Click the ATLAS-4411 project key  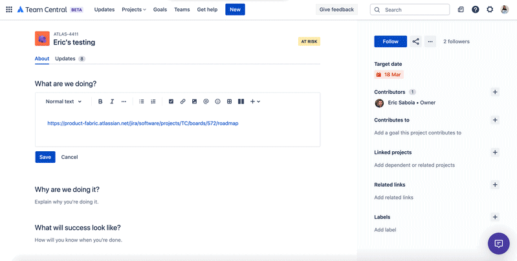coord(66,34)
